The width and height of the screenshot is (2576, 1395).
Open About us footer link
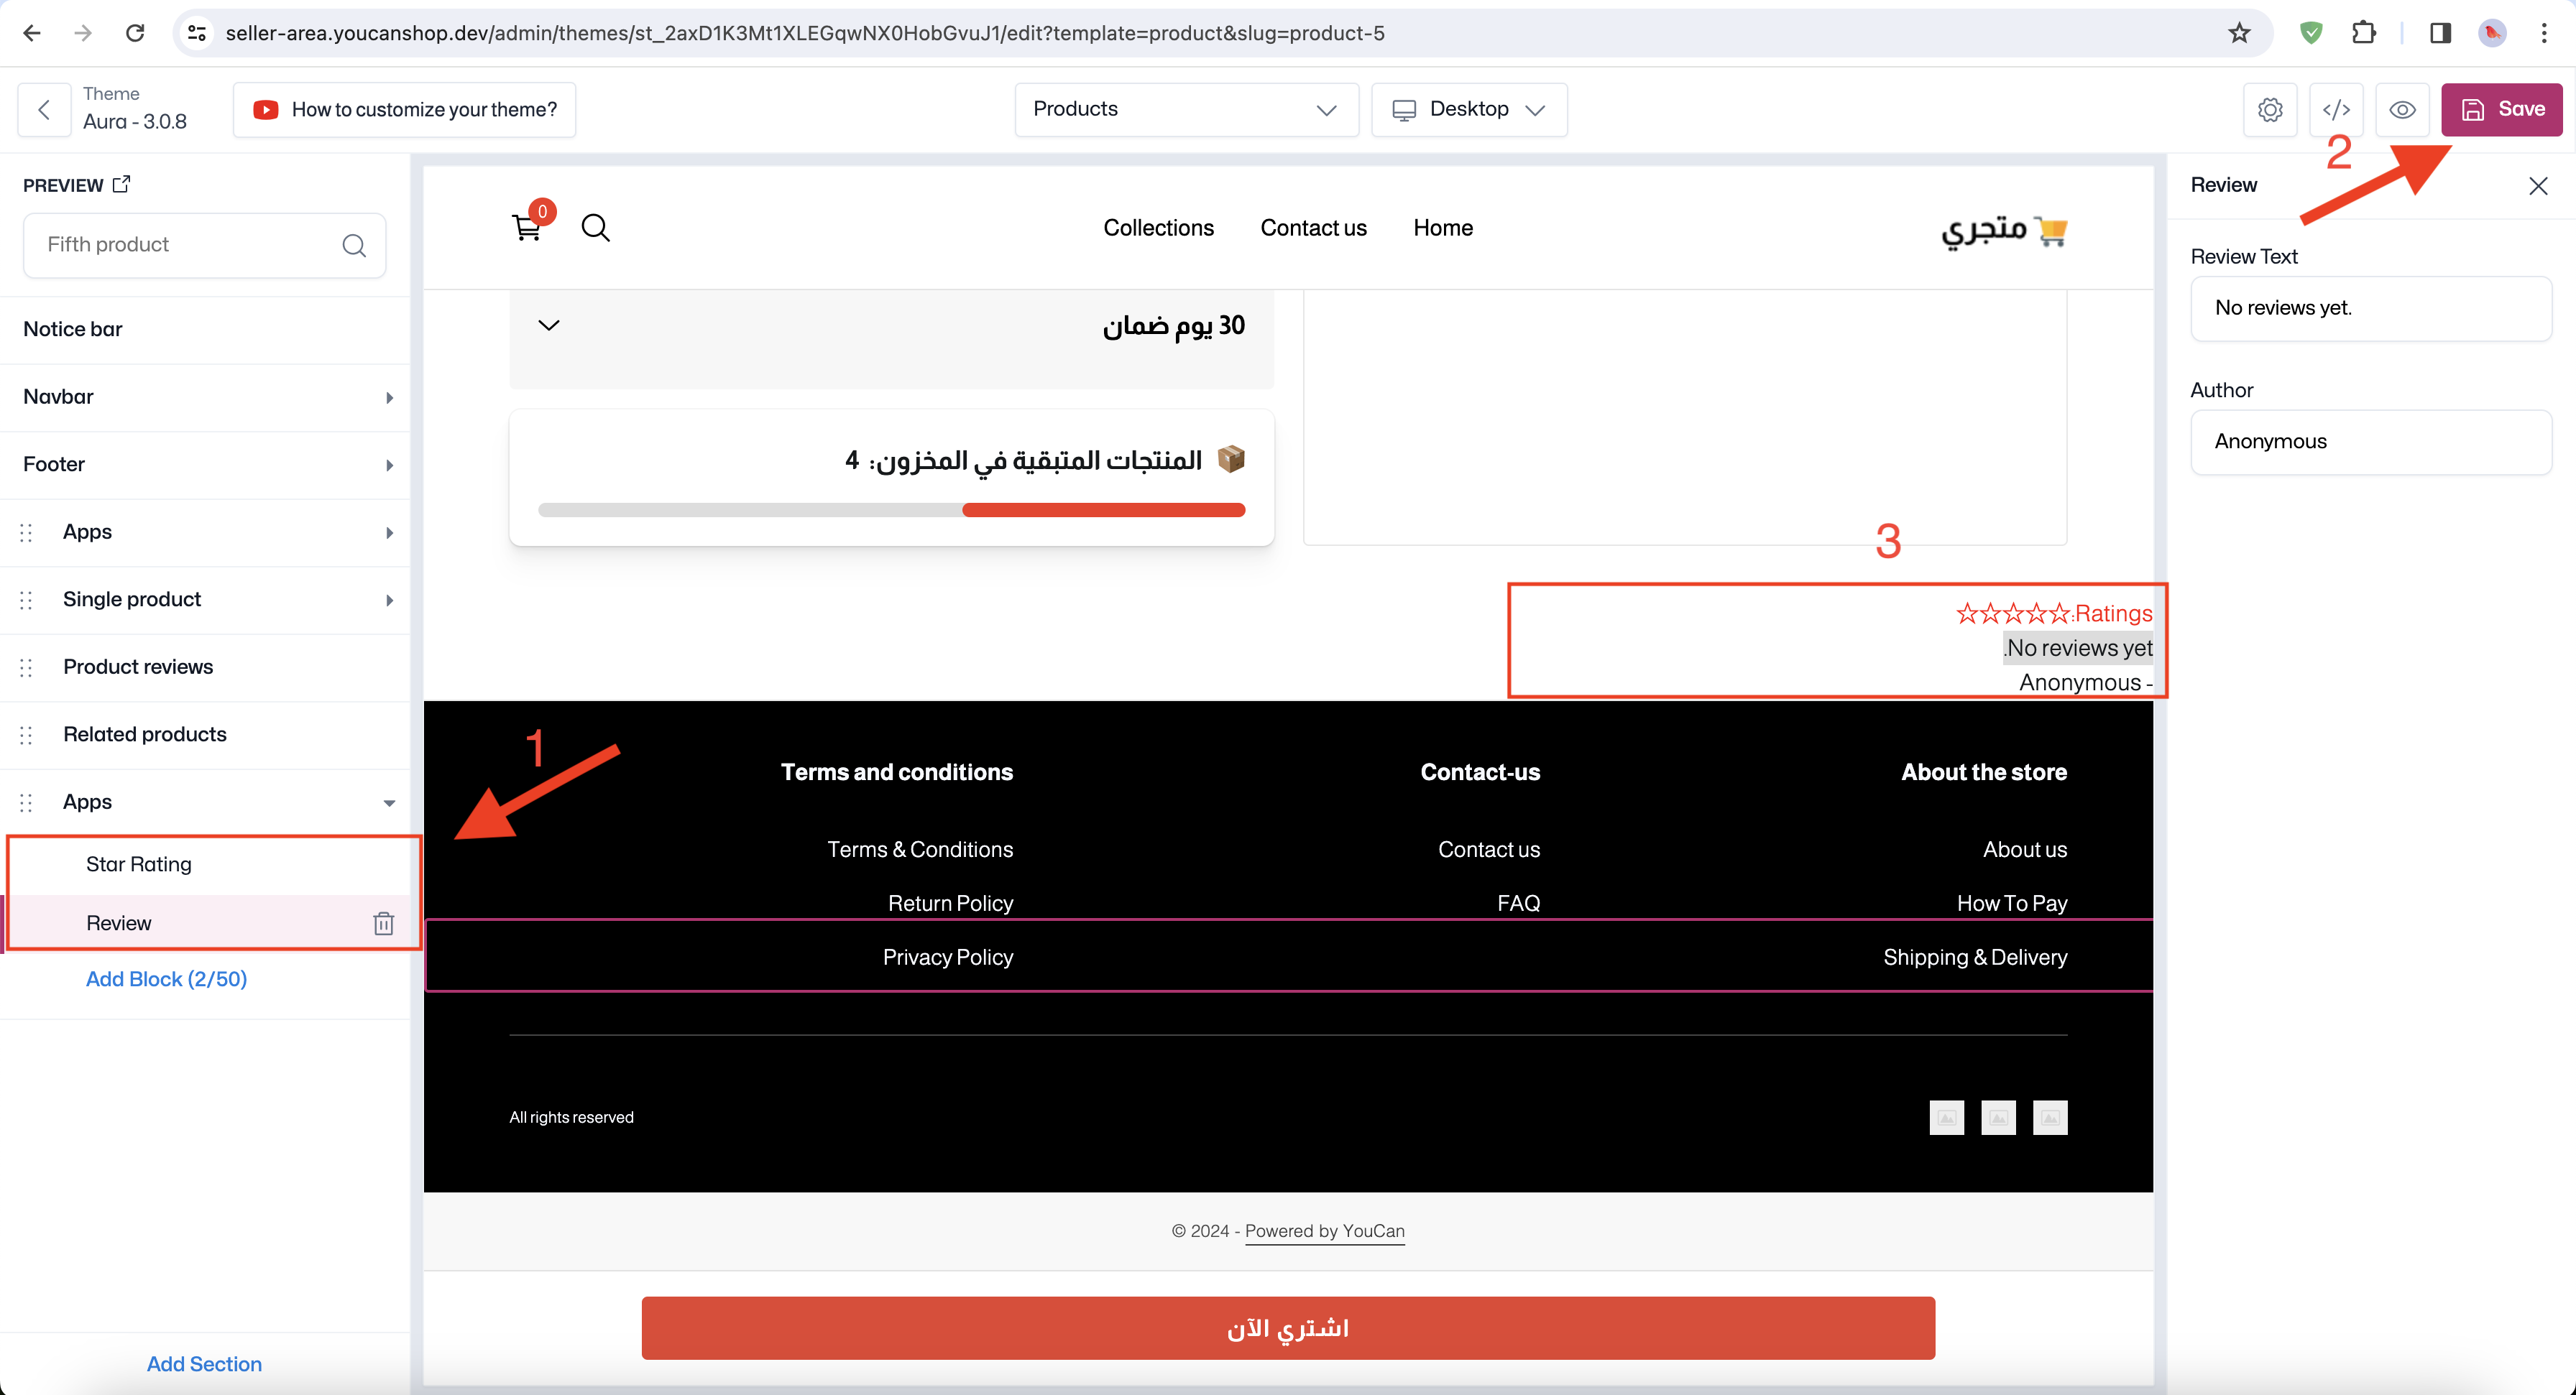2025,849
